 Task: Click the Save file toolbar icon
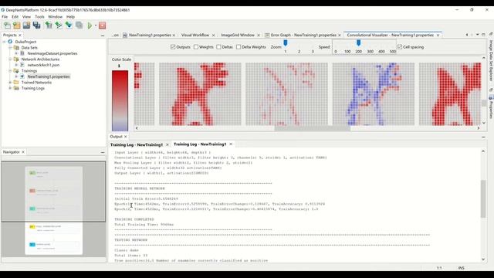[x=26, y=25]
